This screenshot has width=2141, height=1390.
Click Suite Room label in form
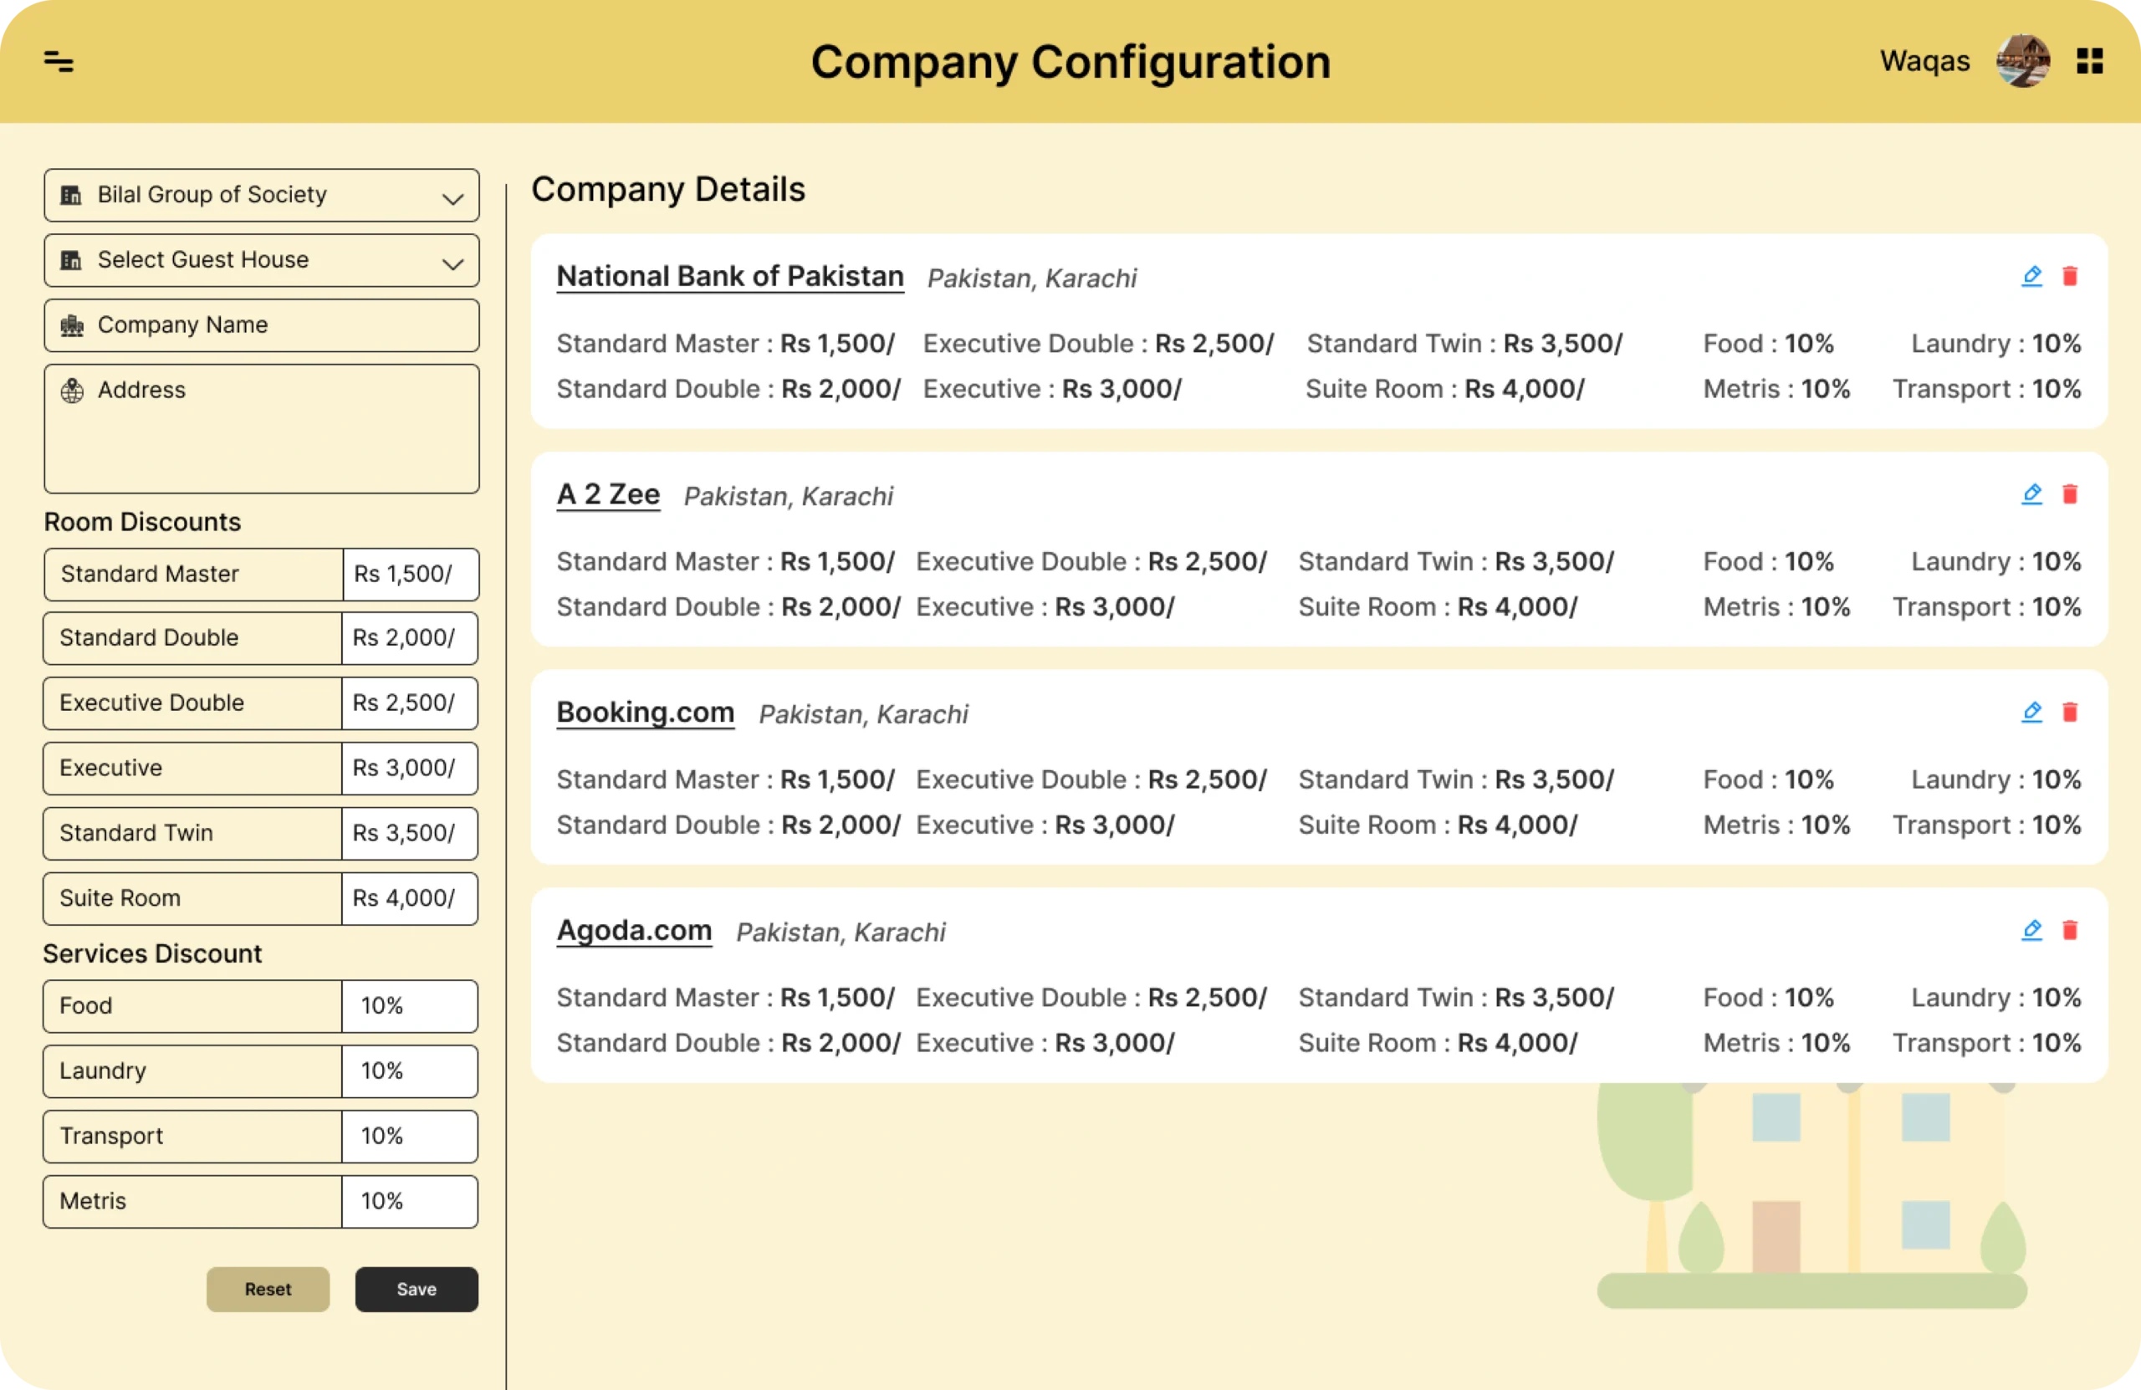pyautogui.click(x=120, y=898)
